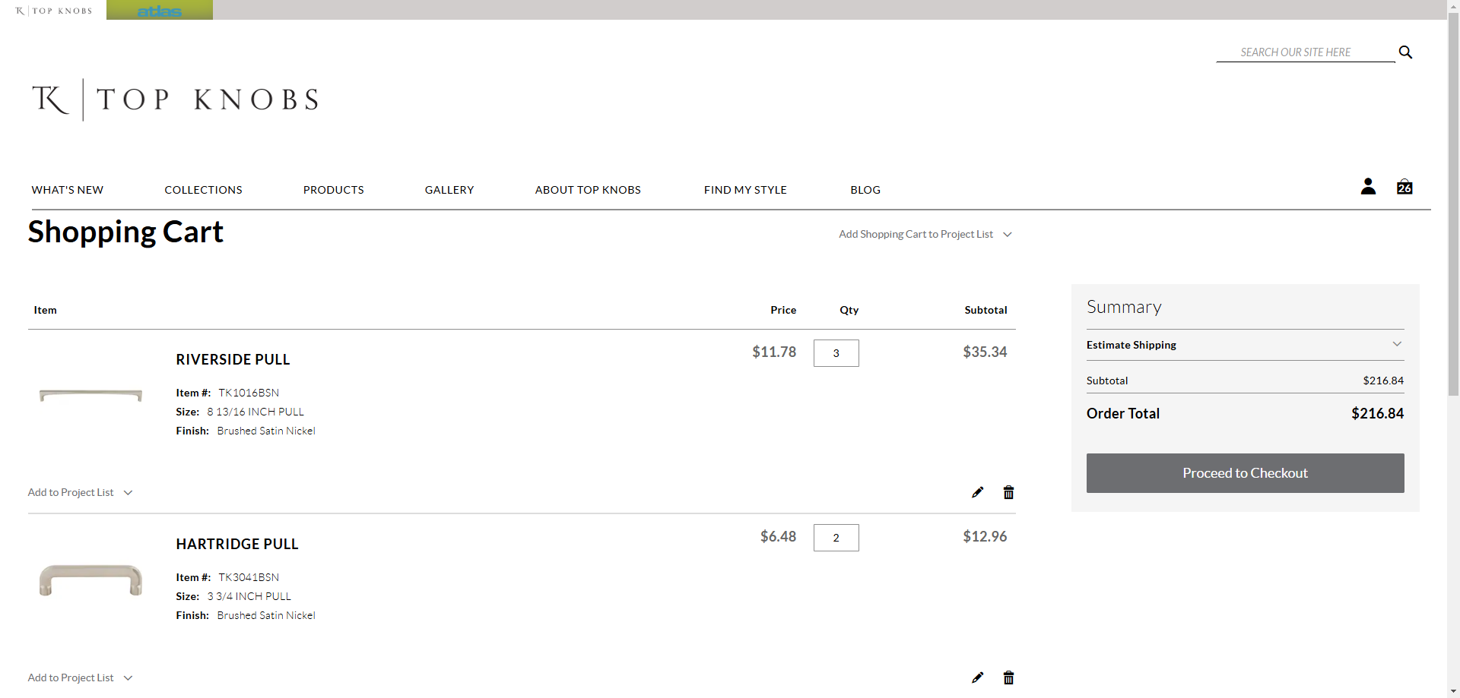Click the $12.96 subtotal value
The height and width of the screenshot is (698, 1460).
[x=985, y=536]
